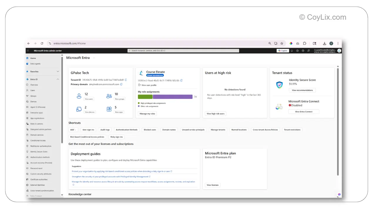Collapse the Entra ID section chevron
376x211 pixels.
click(58, 79)
